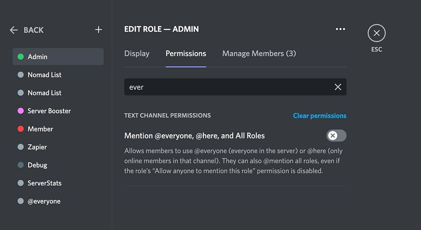The width and height of the screenshot is (421, 230).
Task: Click the red Member role color dot
Action: pyautogui.click(x=21, y=129)
